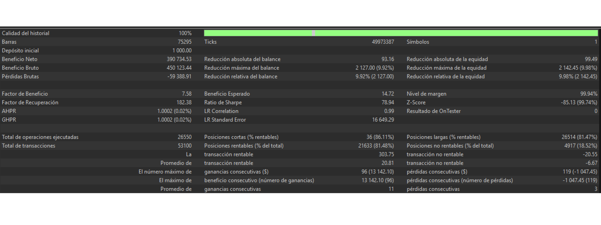
Task: Click the Ratio de Sharpe value 78.94
Action: [388, 102]
